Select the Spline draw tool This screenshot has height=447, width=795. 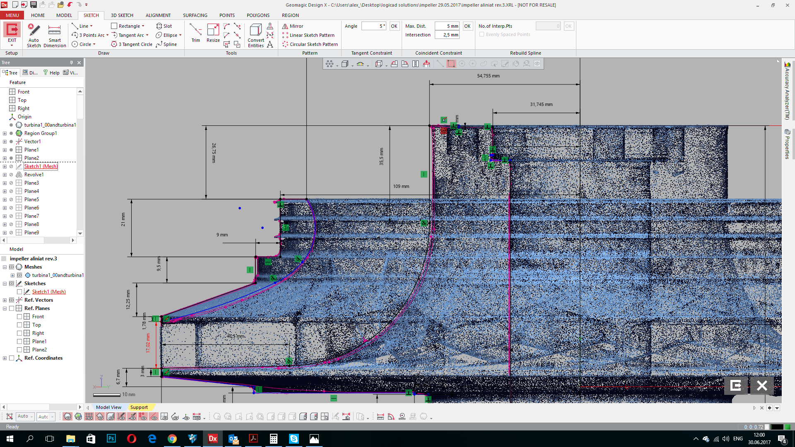click(x=166, y=44)
